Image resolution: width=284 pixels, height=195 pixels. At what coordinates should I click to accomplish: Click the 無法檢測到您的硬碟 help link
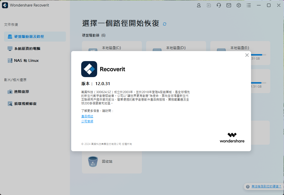266,186
